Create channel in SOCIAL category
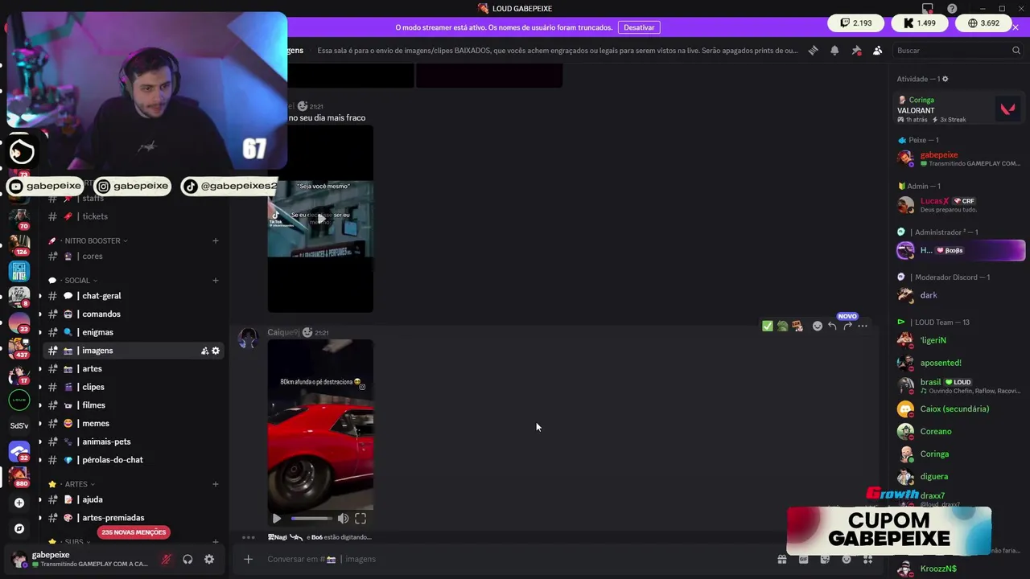 [216, 281]
